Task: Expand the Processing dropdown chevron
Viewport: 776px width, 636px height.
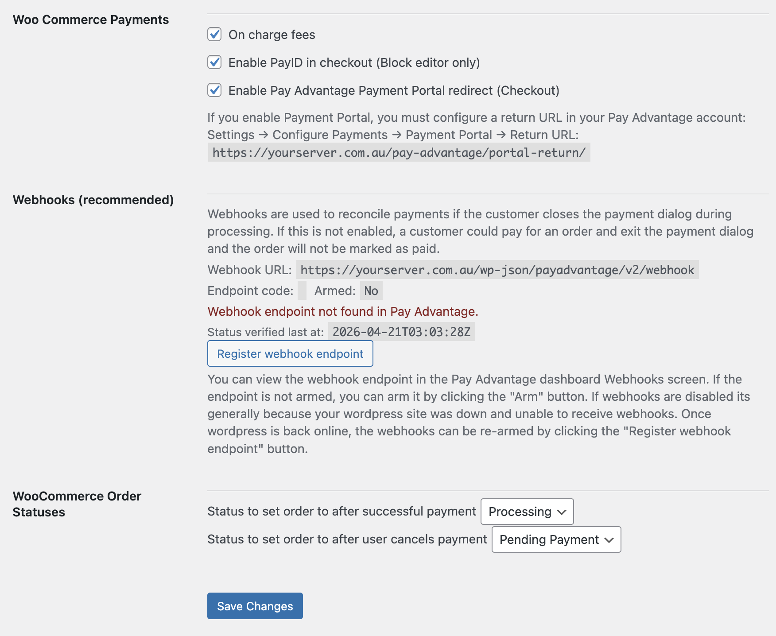Action: 561,512
